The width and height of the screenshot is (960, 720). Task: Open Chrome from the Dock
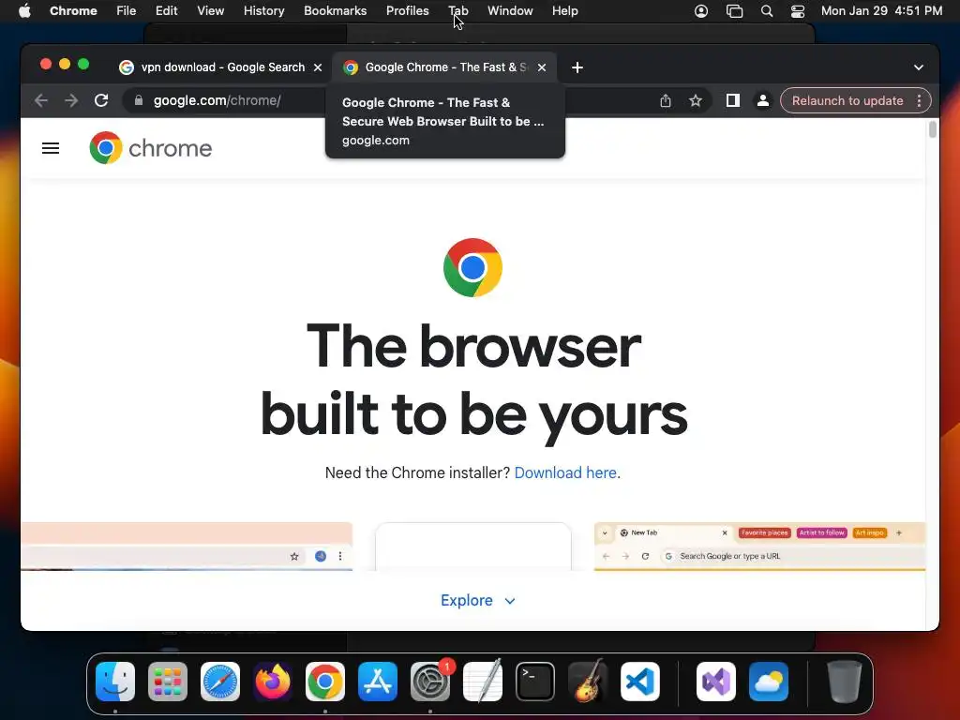click(x=325, y=682)
